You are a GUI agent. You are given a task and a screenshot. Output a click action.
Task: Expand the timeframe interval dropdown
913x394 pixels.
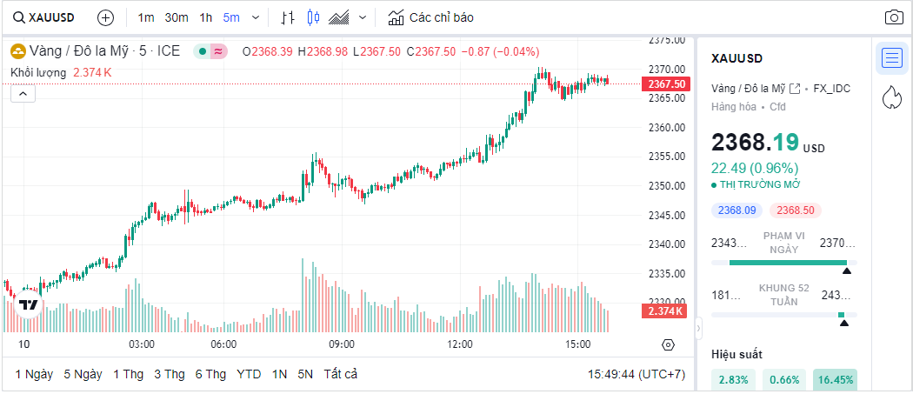point(255,17)
